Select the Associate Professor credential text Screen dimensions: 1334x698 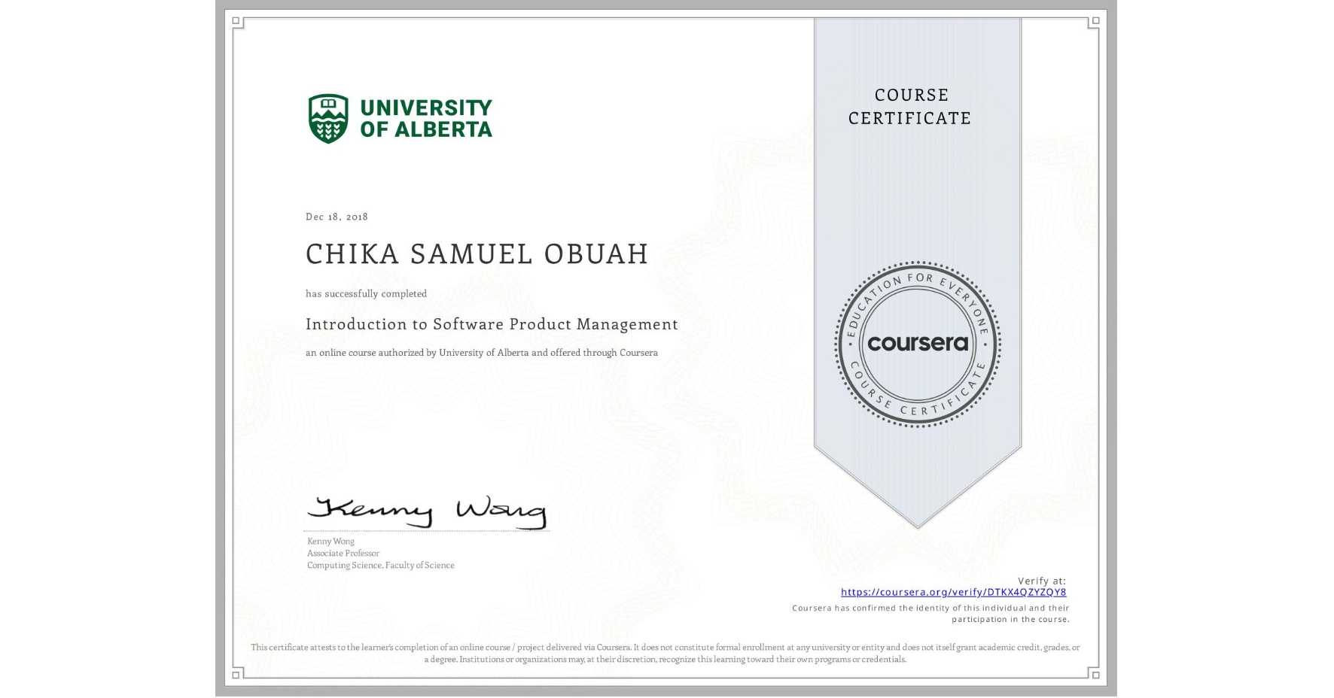(x=343, y=553)
